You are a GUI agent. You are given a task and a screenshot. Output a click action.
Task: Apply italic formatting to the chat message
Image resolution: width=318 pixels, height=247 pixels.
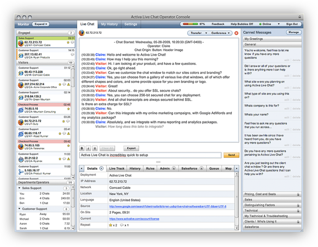pyautogui.click(x=88, y=148)
